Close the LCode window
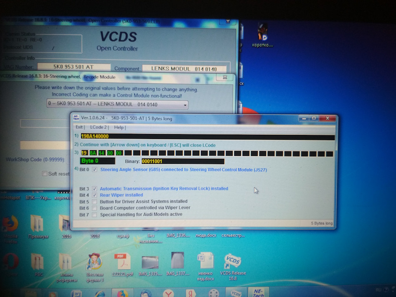The image size is (396, 297). [x=327, y=118]
